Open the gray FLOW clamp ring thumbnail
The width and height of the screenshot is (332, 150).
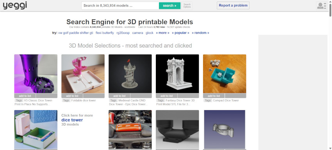(x=225, y=129)
